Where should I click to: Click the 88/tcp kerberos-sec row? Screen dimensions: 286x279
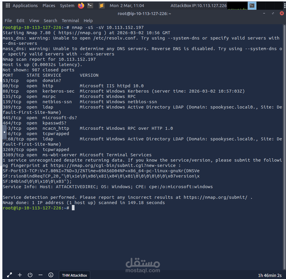(x=124, y=91)
